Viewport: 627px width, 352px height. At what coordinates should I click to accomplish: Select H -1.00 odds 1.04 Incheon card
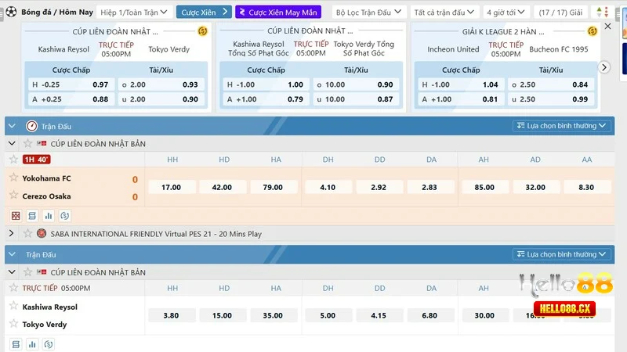coord(461,84)
